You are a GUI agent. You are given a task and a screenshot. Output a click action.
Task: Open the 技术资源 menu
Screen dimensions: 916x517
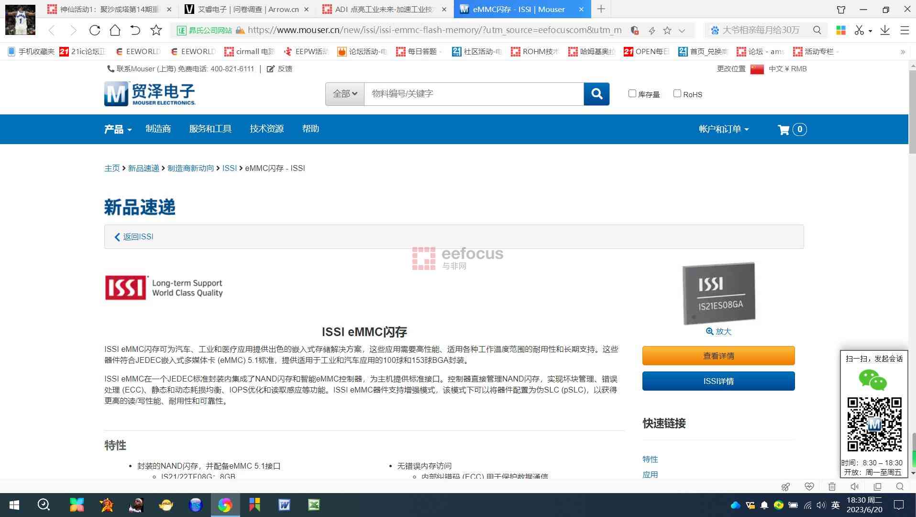tap(266, 129)
